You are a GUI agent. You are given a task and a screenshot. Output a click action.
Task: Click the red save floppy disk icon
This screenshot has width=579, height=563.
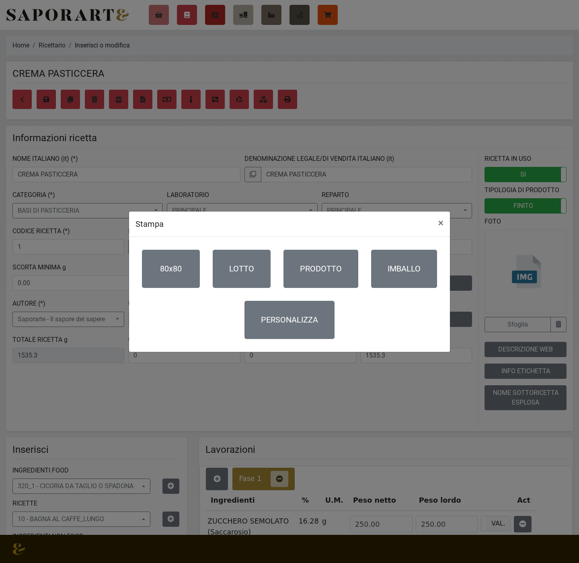click(46, 99)
